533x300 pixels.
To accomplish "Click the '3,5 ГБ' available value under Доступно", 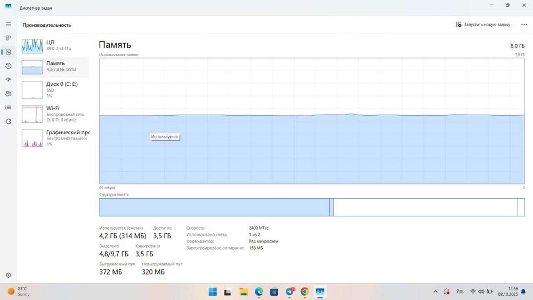I will click(x=162, y=236).
